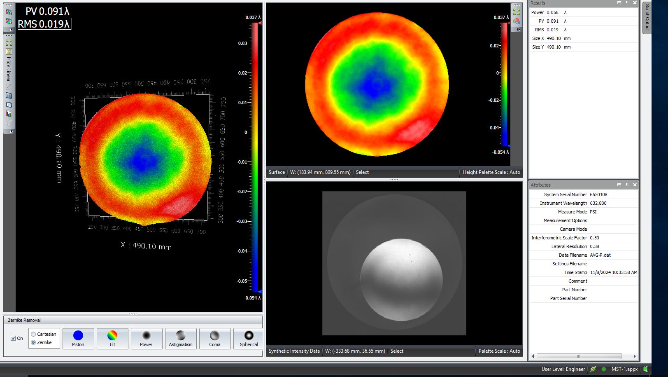668x377 pixels.
Task: Click Hide Linear in the left toolbar
Action: [8, 69]
